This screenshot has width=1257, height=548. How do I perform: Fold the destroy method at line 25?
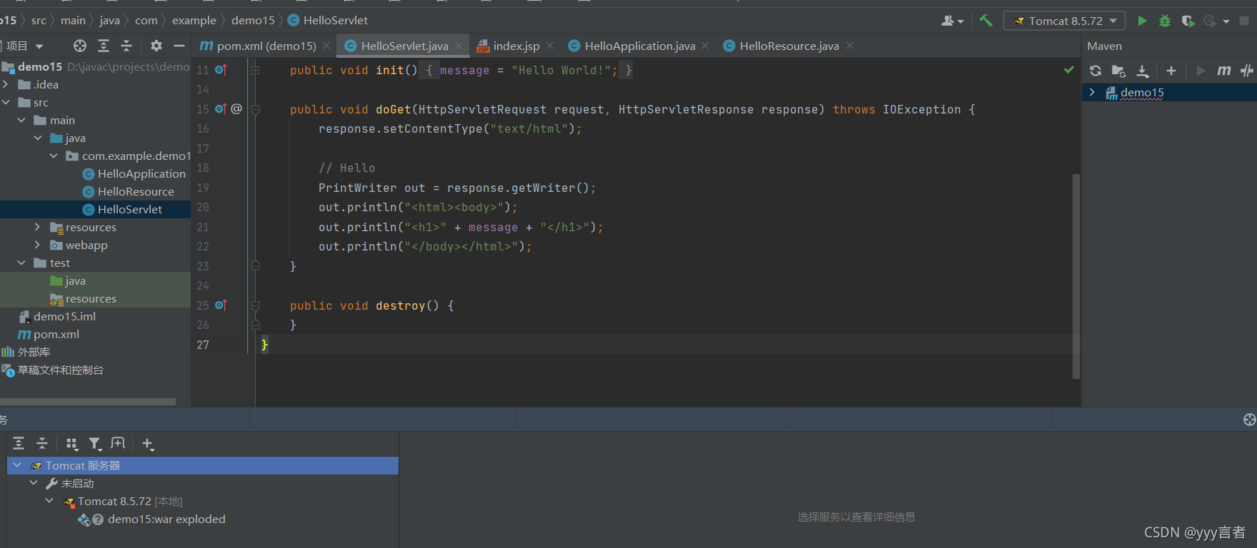pyautogui.click(x=256, y=305)
